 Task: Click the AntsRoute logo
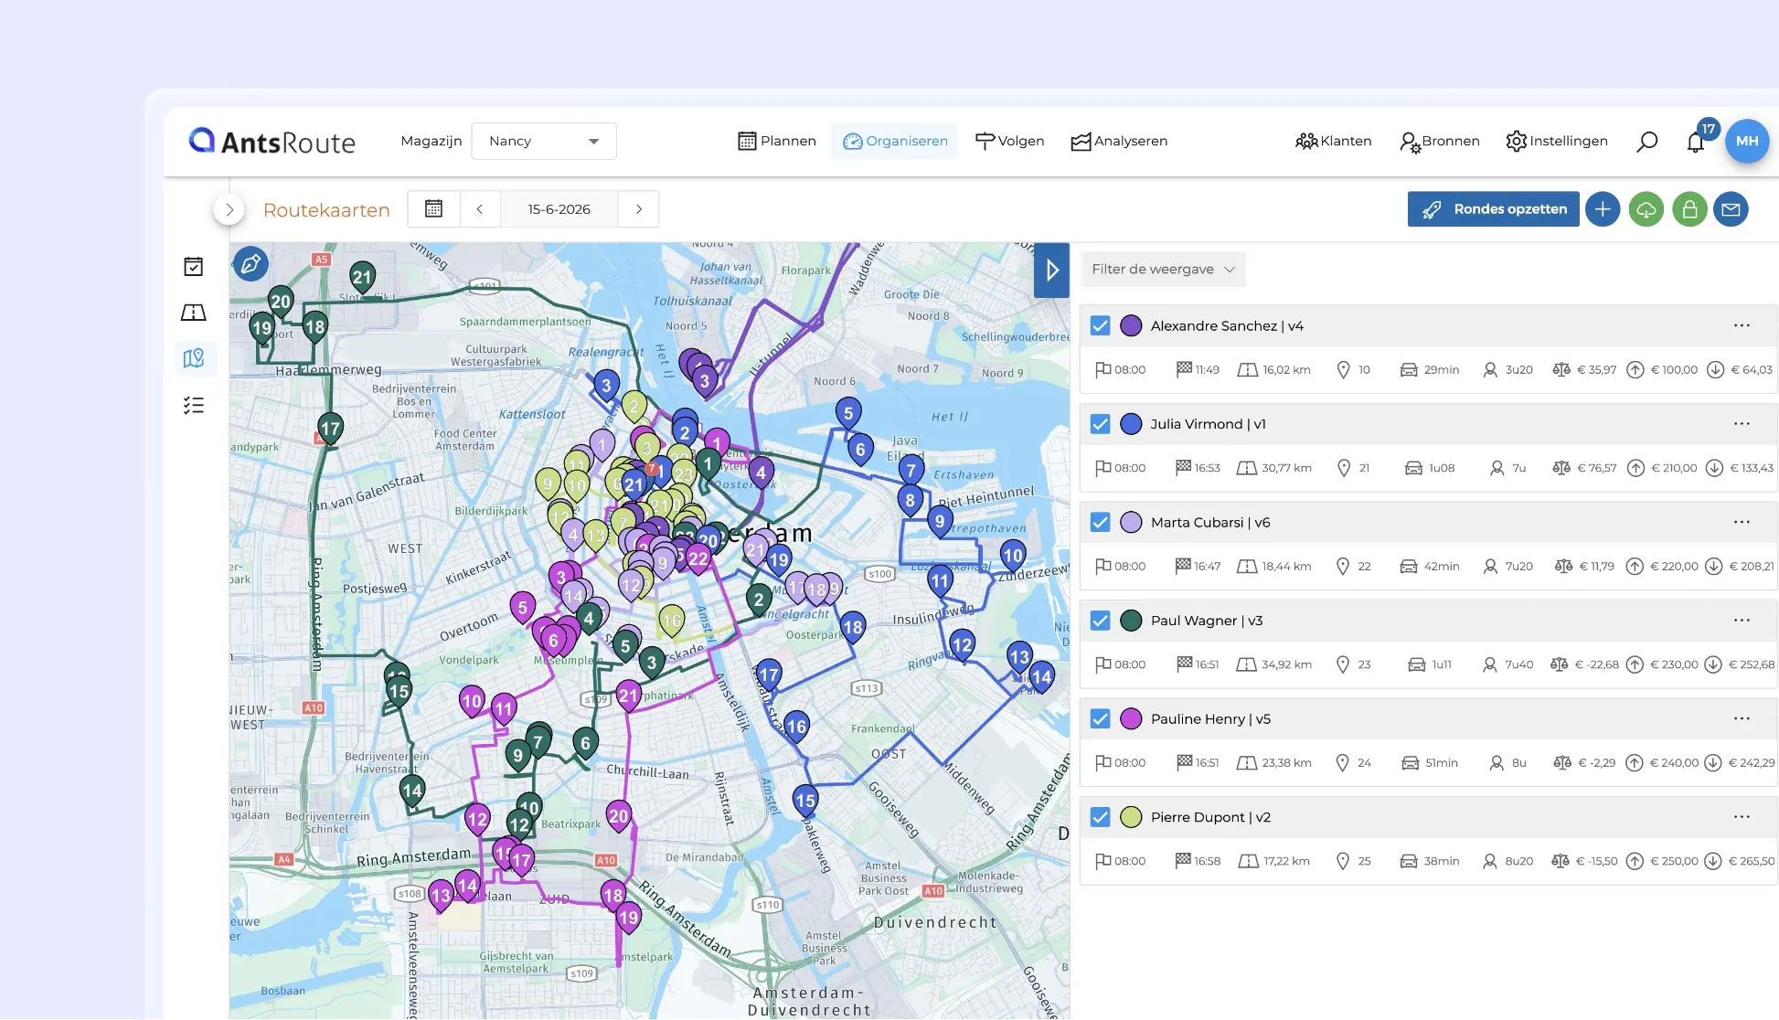pyautogui.click(x=272, y=141)
